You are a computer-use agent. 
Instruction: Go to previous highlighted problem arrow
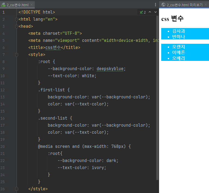[150, 12]
